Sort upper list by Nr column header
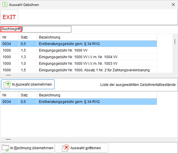Screen dimensions: 178x154 click(10, 37)
